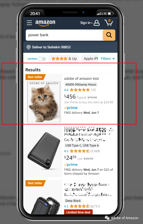Click Deliver to Stehekin 98852
Screen dimensions: 143x224
[51, 47]
